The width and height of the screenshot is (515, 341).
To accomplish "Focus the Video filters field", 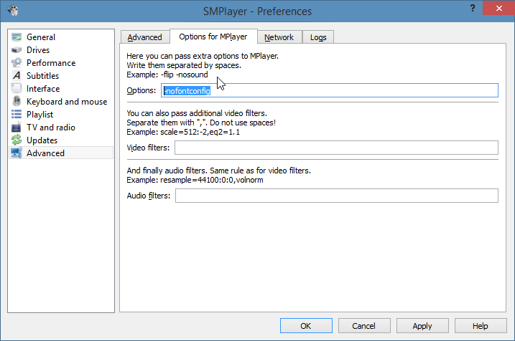I will point(336,148).
